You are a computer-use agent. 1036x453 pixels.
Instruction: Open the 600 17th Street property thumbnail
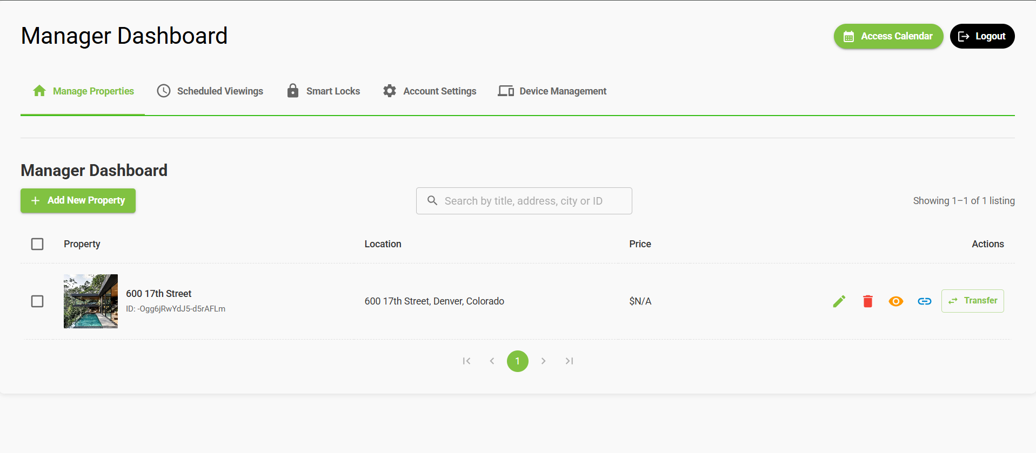91,301
